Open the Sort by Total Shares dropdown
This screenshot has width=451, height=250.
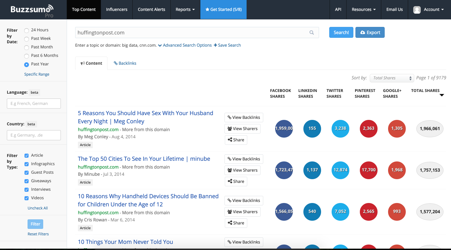point(392,78)
